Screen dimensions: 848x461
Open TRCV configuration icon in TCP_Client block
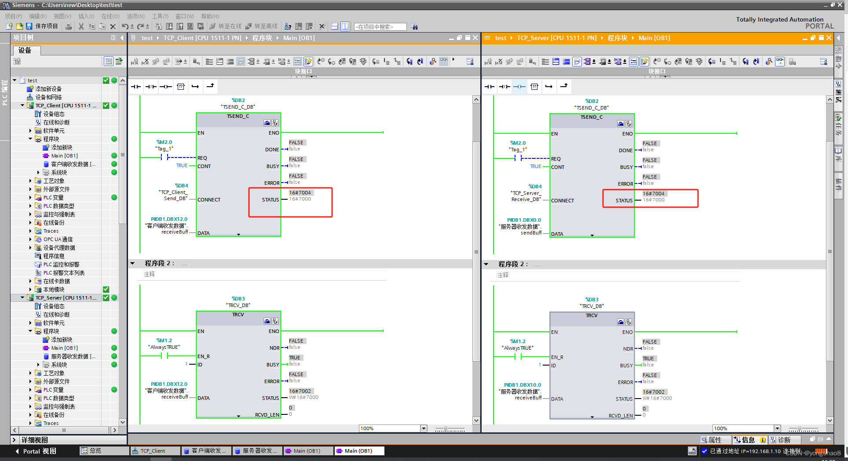[267, 321]
